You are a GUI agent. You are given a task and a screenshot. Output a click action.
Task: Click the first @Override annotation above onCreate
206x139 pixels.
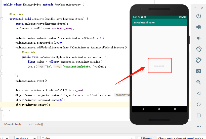(16, 14)
